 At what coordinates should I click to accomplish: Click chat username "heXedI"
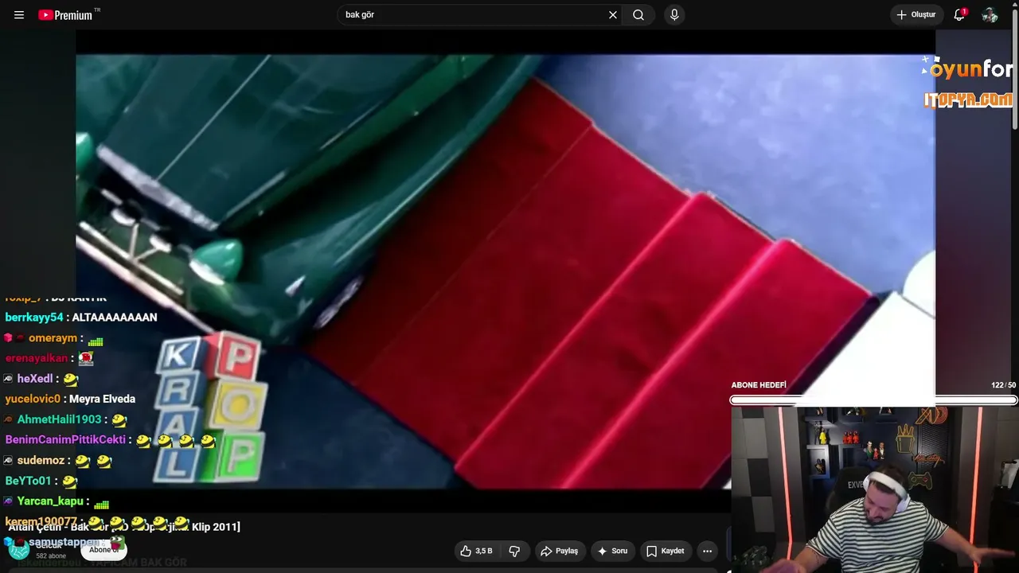tap(35, 379)
